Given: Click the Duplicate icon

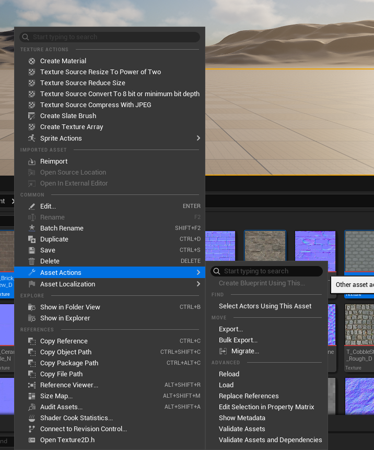Looking at the screenshot, I should click(32, 239).
